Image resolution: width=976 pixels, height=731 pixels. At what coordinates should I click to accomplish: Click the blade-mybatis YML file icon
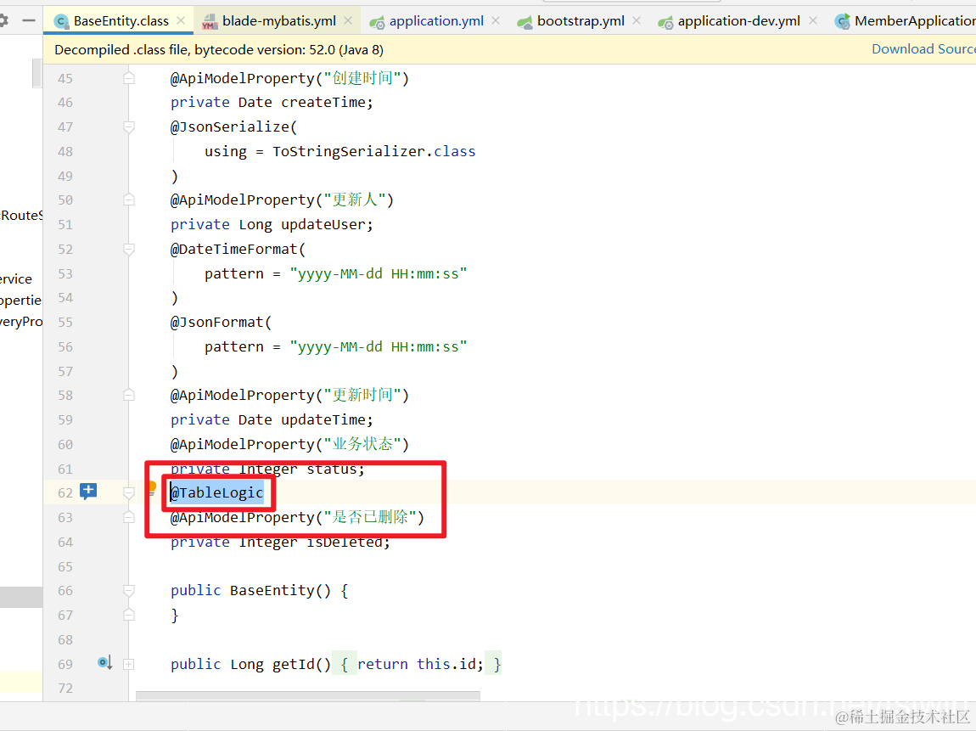210,22
